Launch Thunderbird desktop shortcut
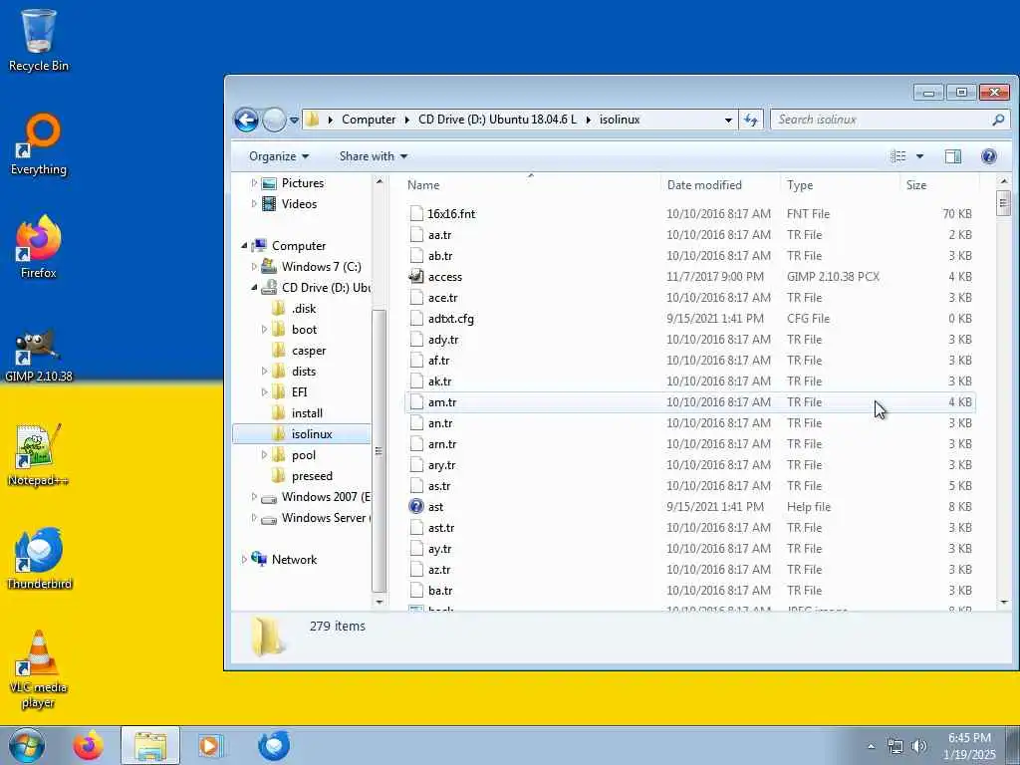Image resolution: width=1020 pixels, height=765 pixels. (x=39, y=558)
